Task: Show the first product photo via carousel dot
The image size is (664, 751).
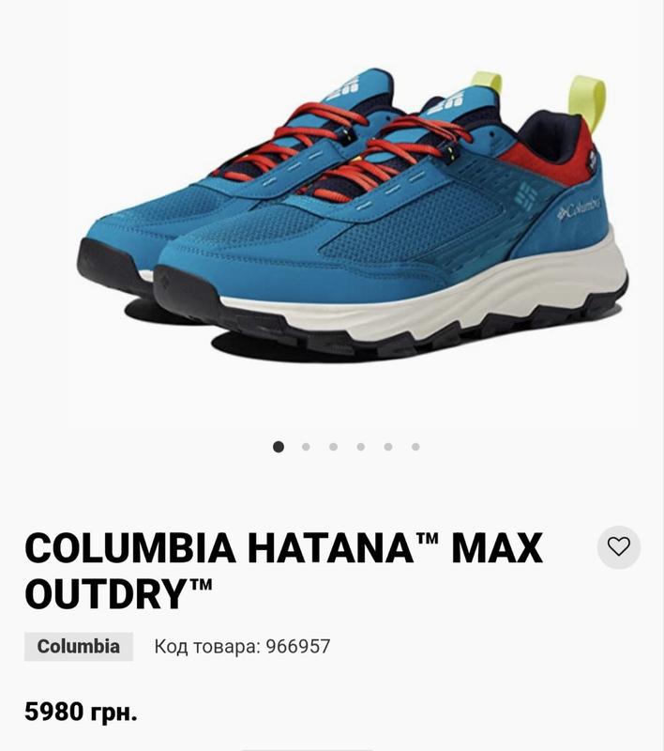Action: (x=279, y=447)
